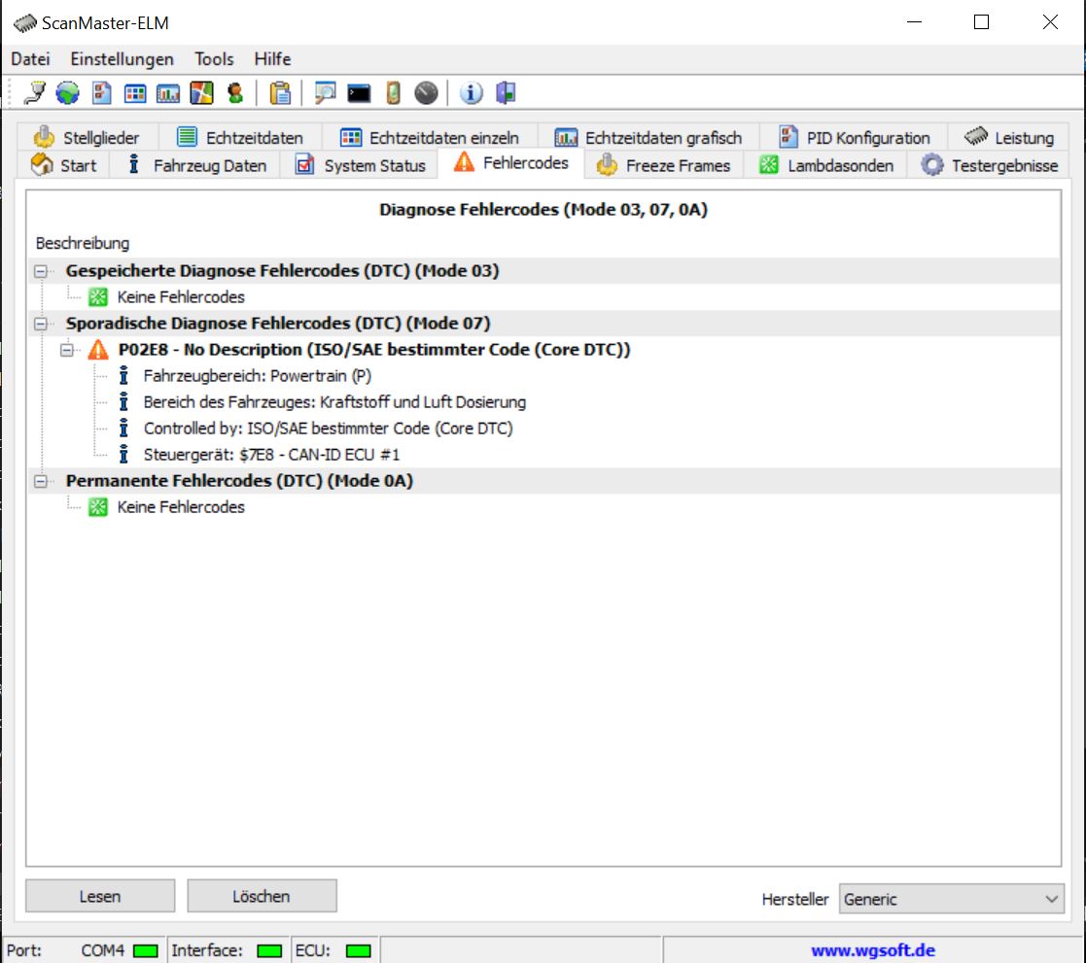Screen dimensions: 1086x963
Task: Open the www.wgsoft.de link
Action: (x=872, y=950)
